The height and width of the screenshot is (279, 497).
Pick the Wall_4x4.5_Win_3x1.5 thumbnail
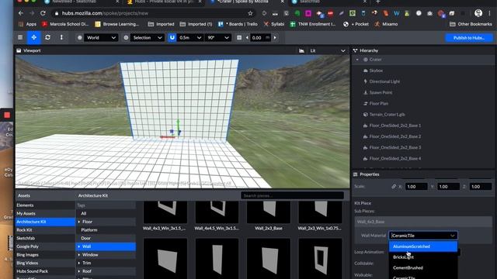[x=217, y=212]
